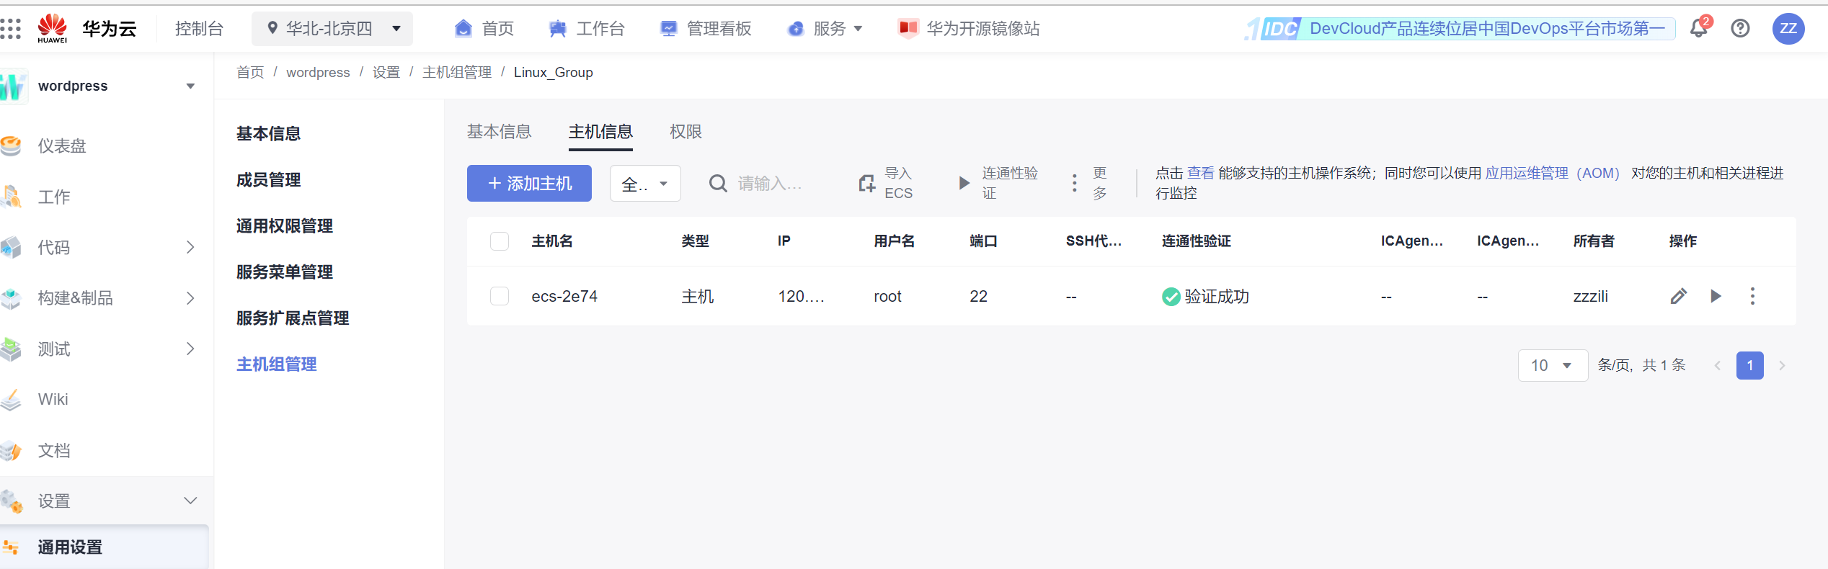Viewport: 1828px width, 569px height.
Task: Edit host ecs-2e74 with pencil icon
Action: (x=1679, y=296)
